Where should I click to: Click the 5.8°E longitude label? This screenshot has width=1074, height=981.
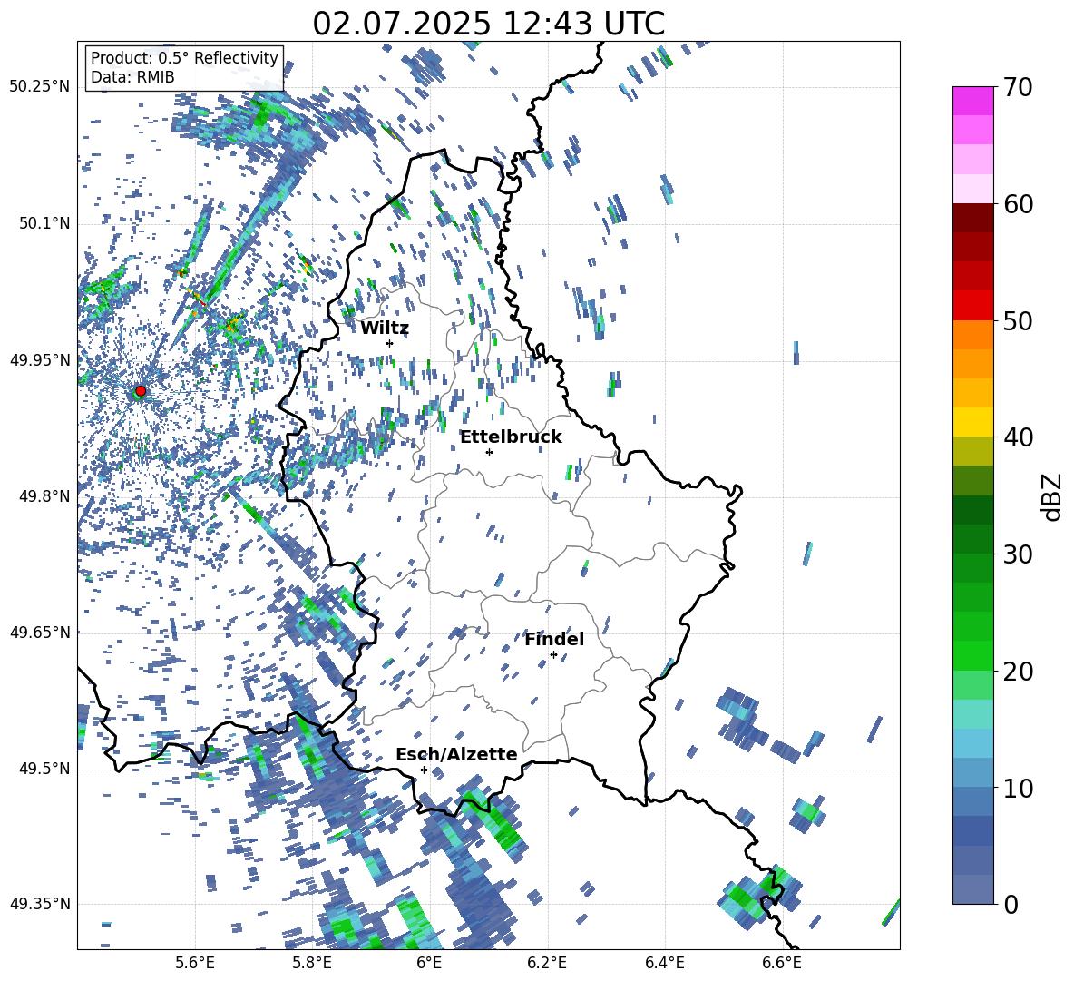point(312,963)
